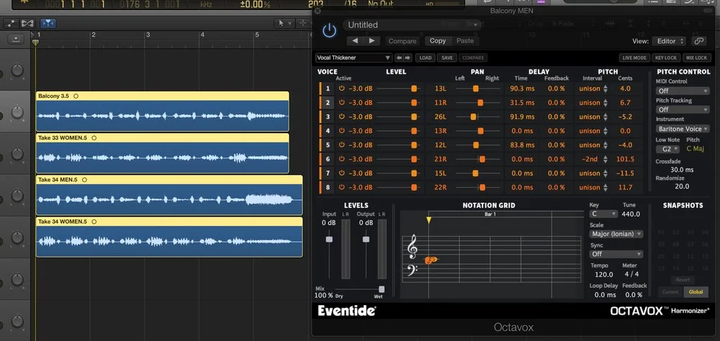Click the Paste button in plugin header

click(x=464, y=41)
